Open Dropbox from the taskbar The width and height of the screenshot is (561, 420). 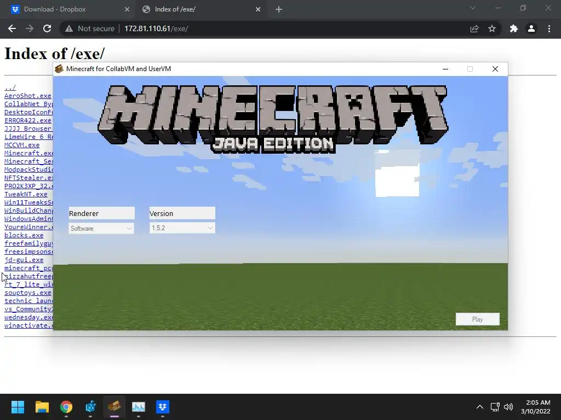point(163,407)
